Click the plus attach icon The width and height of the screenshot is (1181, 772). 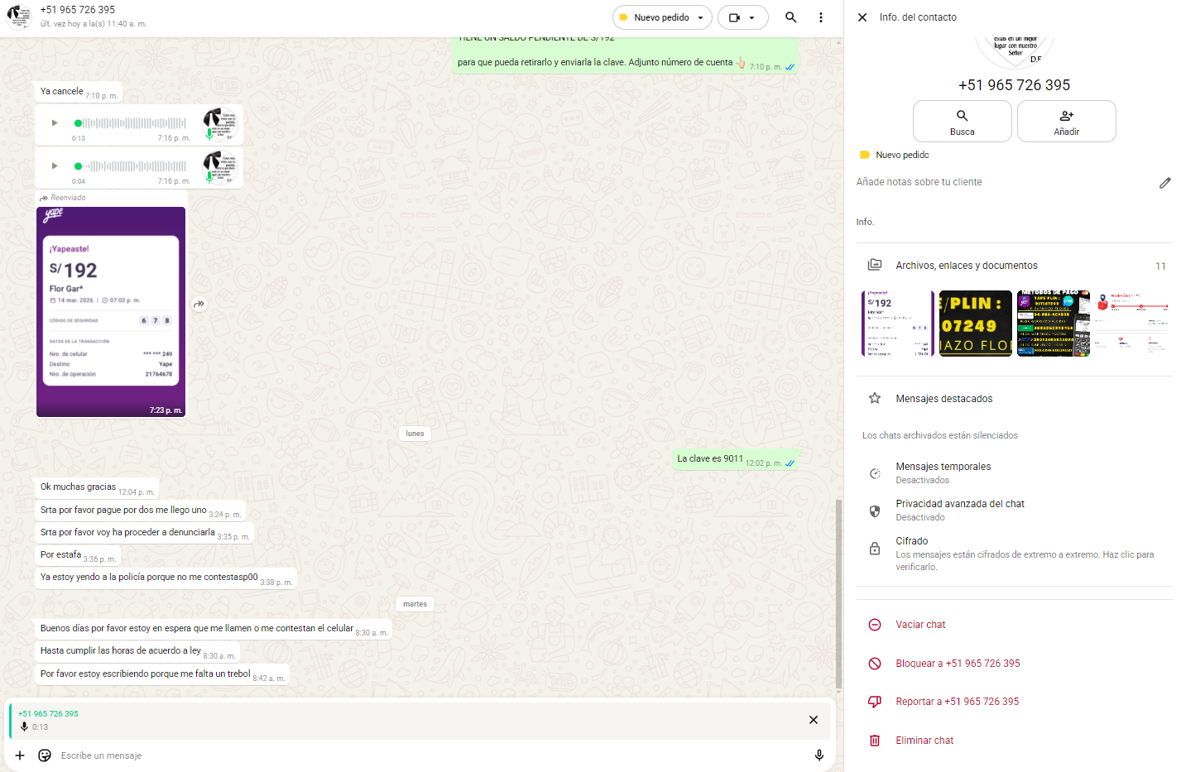pyautogui.click(x=20, y=755)
